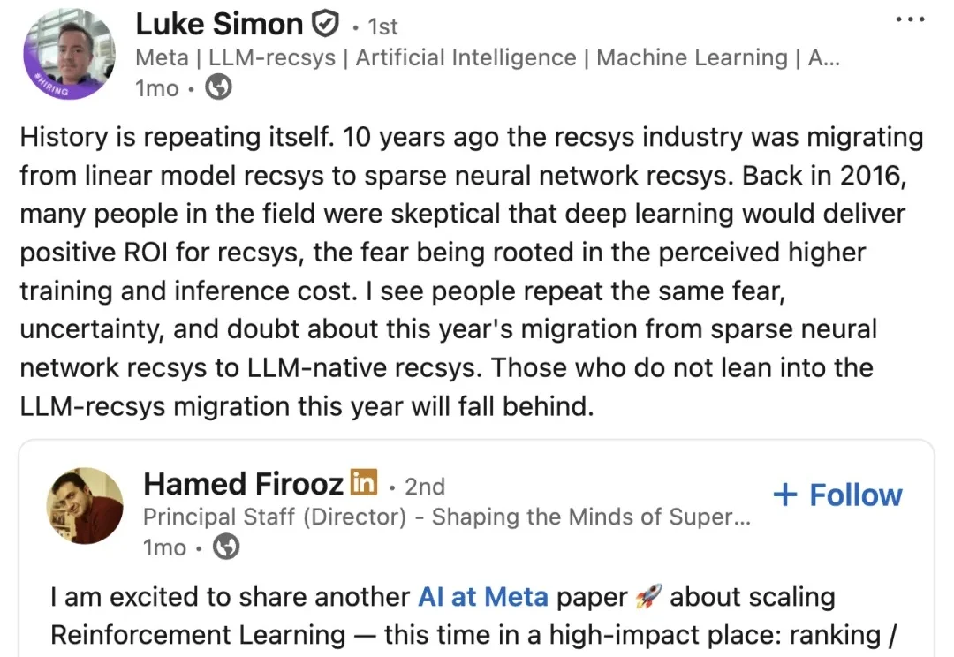The height and width of the screenshot is (657, 954).
Task: Click the LinkedIn premium badge beside Hamed Firooz
Action: click(x=363, y=482)
